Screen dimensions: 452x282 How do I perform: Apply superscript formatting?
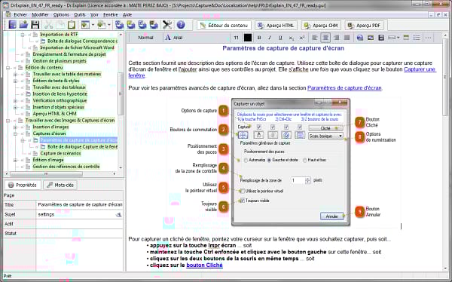click(x=302, y=38)
